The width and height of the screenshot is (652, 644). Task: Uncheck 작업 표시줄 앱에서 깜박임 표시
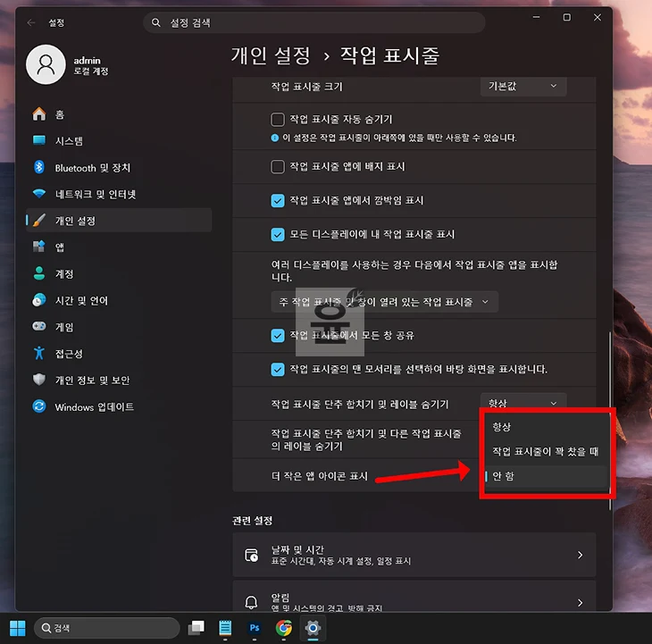(x=278, y=201)
